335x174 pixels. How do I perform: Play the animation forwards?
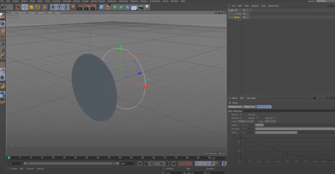[156, 164]
